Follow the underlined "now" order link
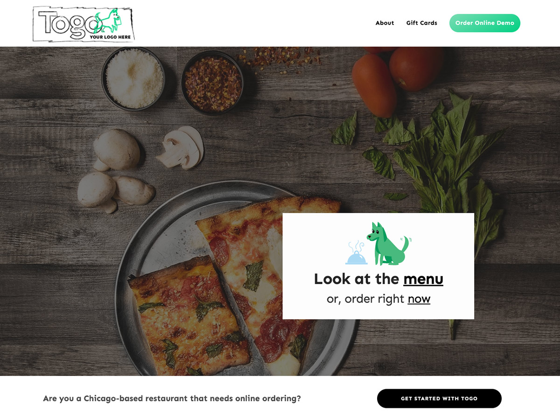 coord(419,299)
